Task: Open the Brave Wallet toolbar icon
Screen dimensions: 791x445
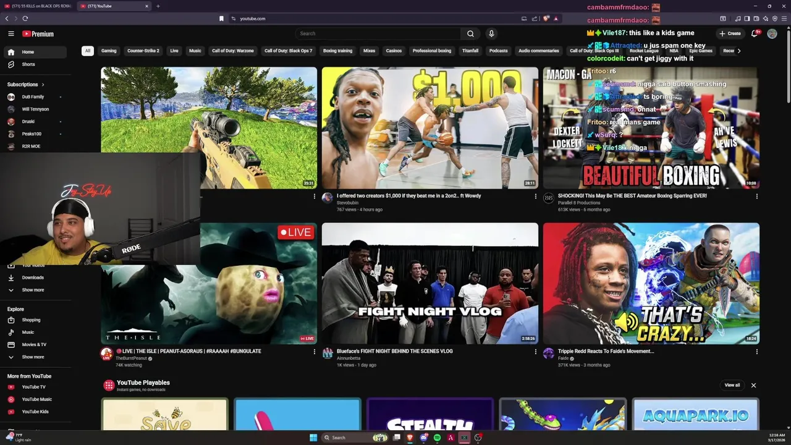Action: (x=756, y=19)
